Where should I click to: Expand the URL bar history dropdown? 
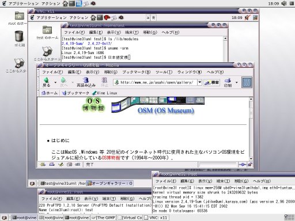(x=200, y=82)
